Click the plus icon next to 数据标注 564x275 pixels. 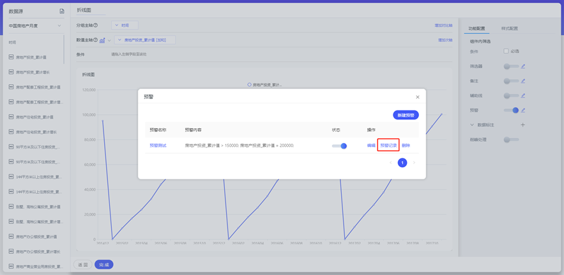click(522, 125)
